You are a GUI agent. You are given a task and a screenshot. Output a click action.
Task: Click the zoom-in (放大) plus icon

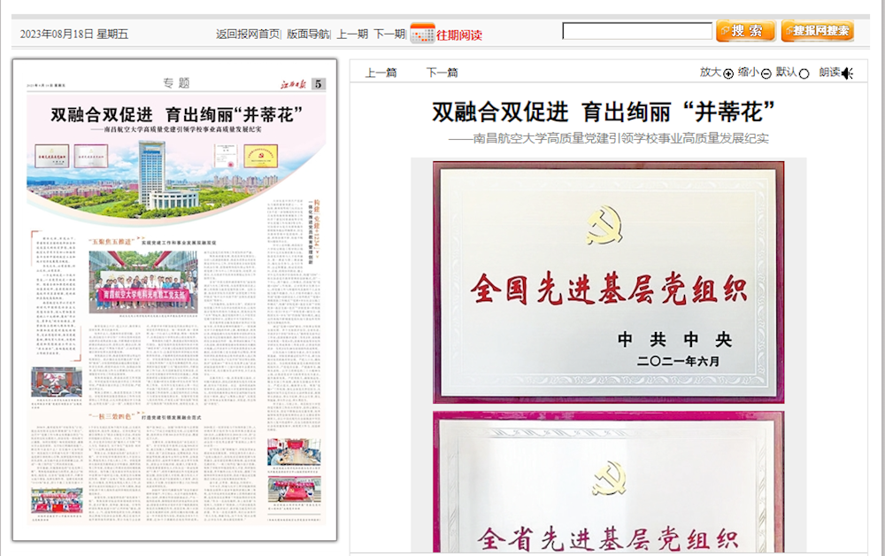(728, 73)
